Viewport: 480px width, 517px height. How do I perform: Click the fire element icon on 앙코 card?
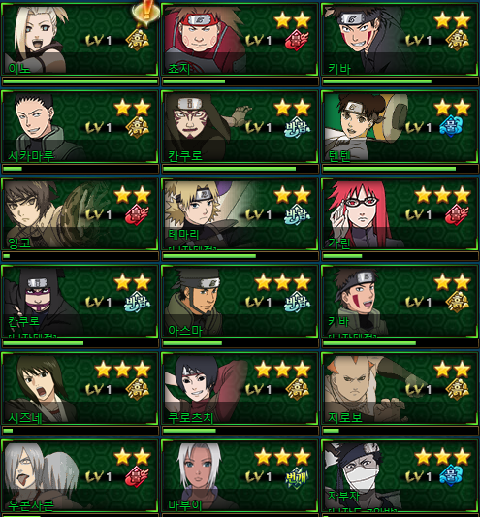coord(137,214)
